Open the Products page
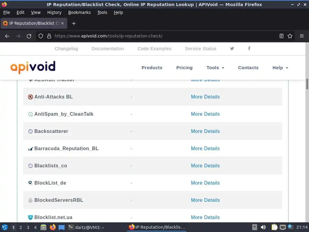Image resolution: width=309 pixels, height=232 pixels. pos(152,68)
